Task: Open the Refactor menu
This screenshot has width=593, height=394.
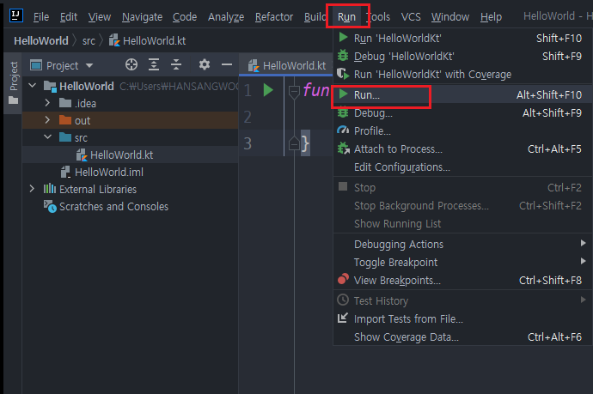Action: [x=274, y=17]
